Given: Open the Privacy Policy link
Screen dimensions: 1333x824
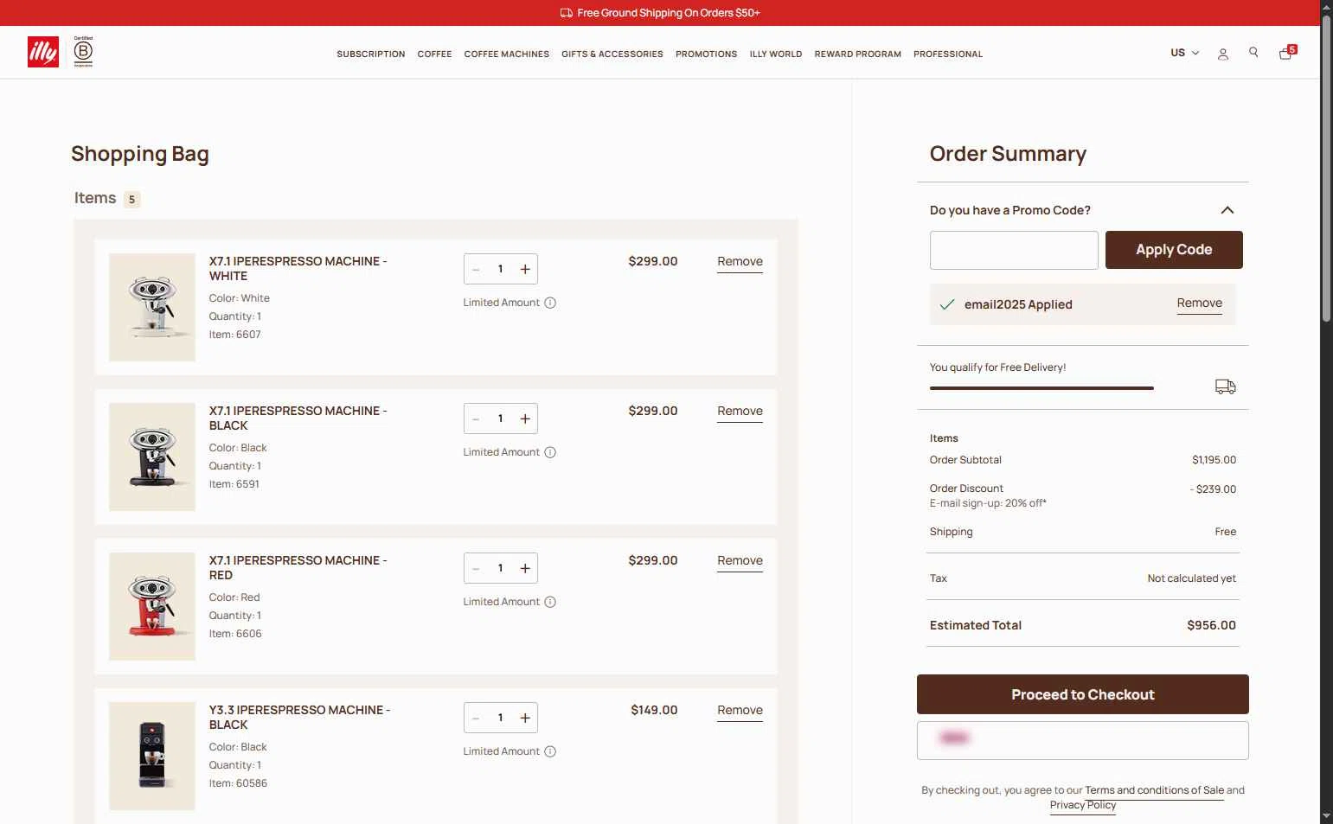Looking at the screenshot, I should click(x=1083, y=805).
